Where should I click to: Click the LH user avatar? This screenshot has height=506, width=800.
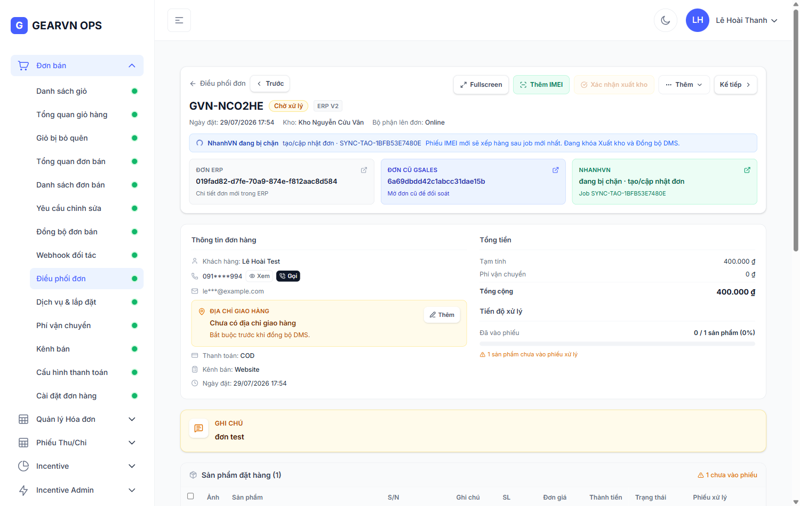point(698,20)
